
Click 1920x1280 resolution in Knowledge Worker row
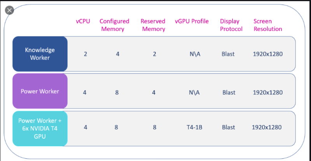tap(268, 54)
